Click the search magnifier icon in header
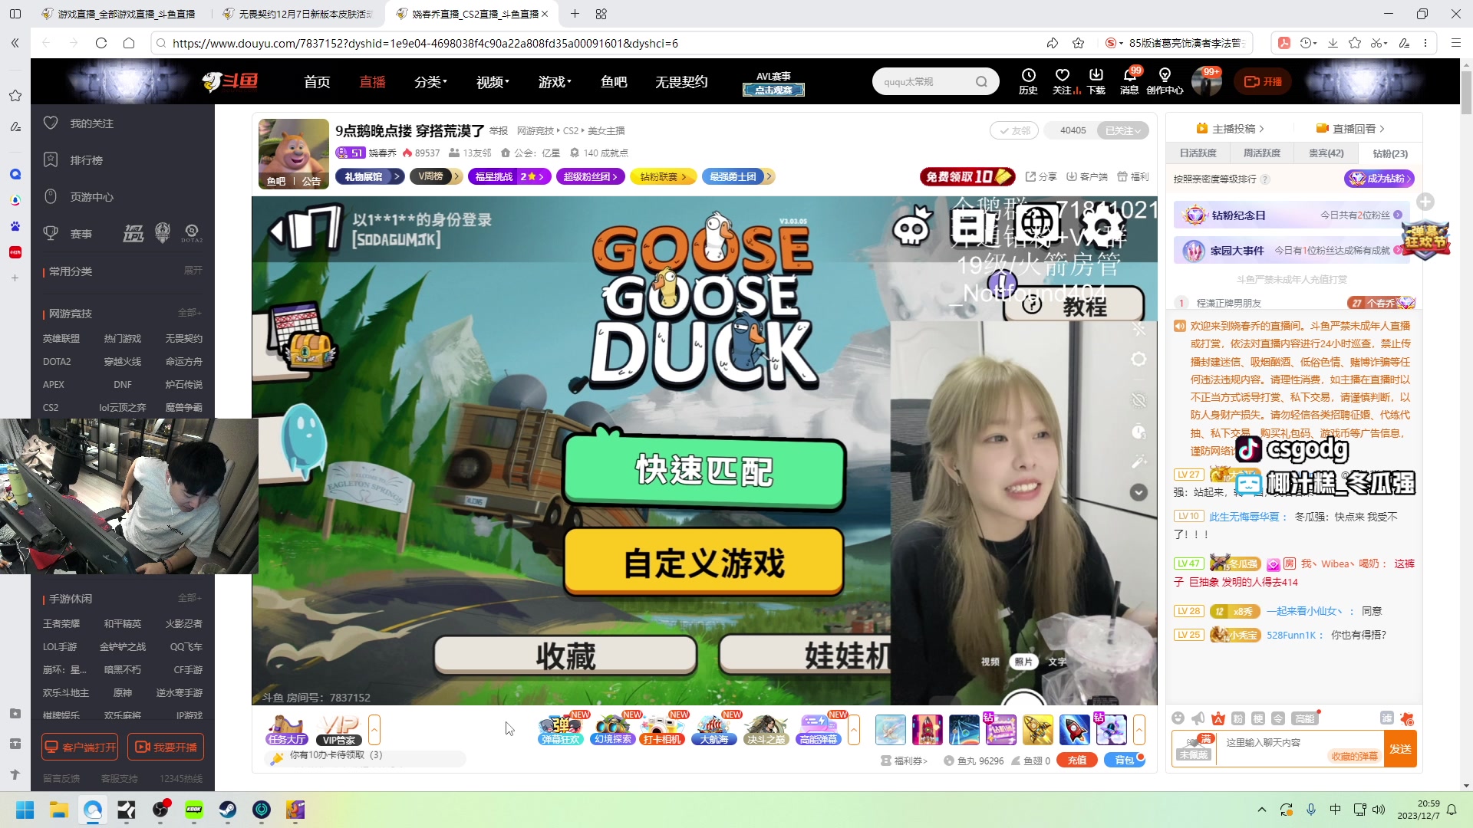 click(981, 82)
